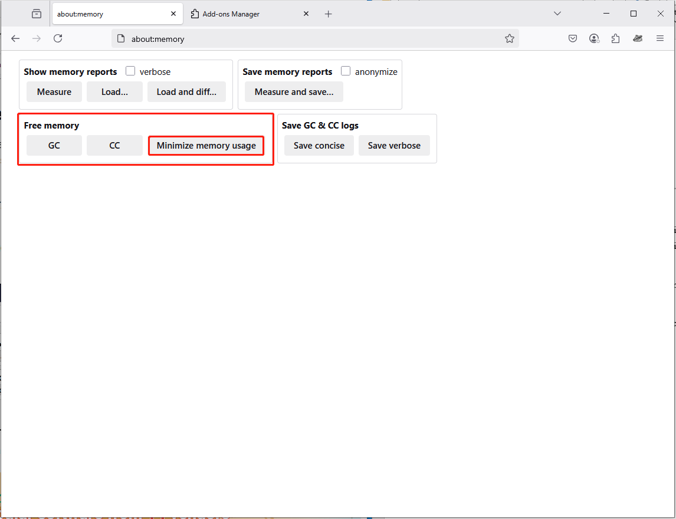Close the about:memory tab
The height and width of the screenshot is (519, 676).
coord(173,14)
